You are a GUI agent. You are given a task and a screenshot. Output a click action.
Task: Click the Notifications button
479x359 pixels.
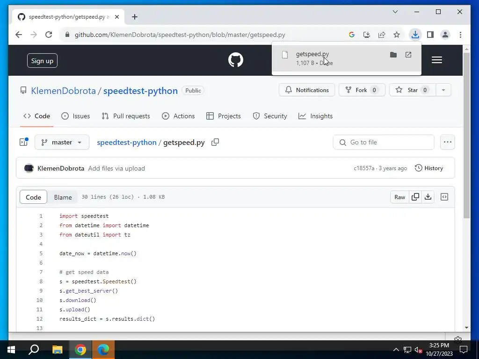[x=307, y=90]
